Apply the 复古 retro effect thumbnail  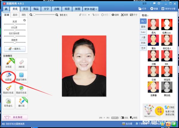153,40
